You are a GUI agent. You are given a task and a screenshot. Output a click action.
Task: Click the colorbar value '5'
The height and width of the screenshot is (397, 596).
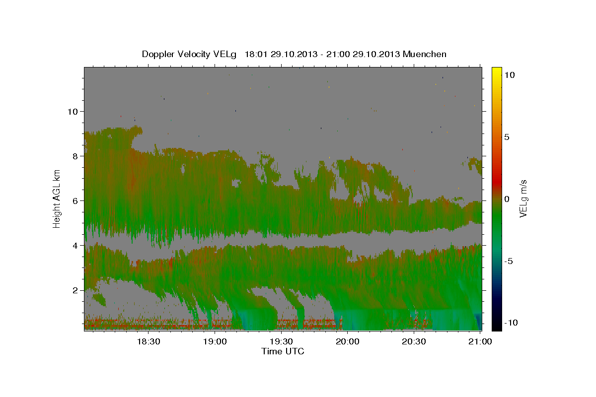507,136
